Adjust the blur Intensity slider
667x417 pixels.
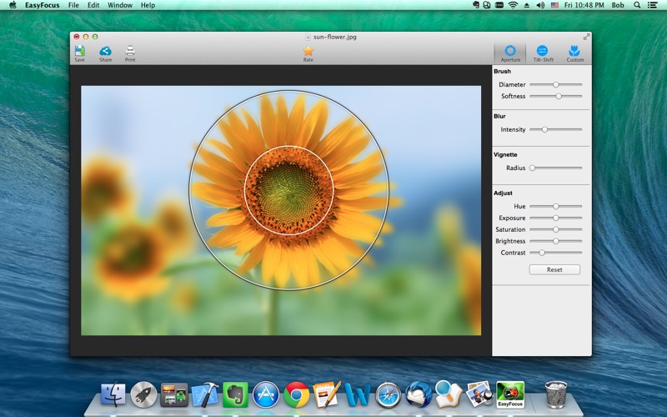pos(556,129)
